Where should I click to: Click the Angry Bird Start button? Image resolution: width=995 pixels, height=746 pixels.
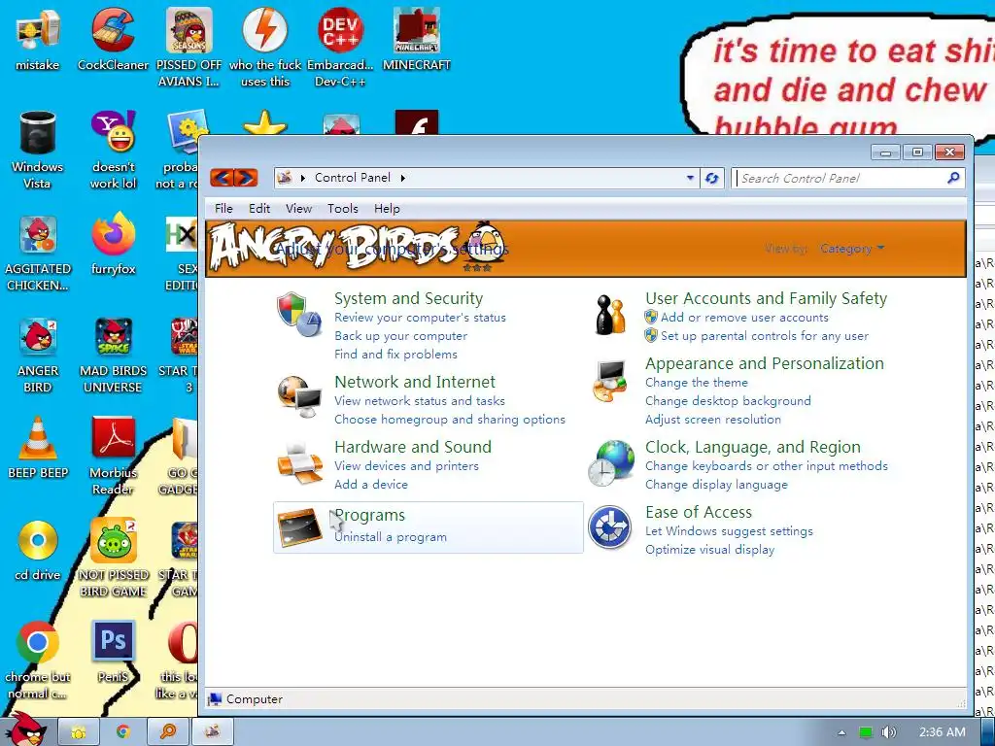pos(25,729)
